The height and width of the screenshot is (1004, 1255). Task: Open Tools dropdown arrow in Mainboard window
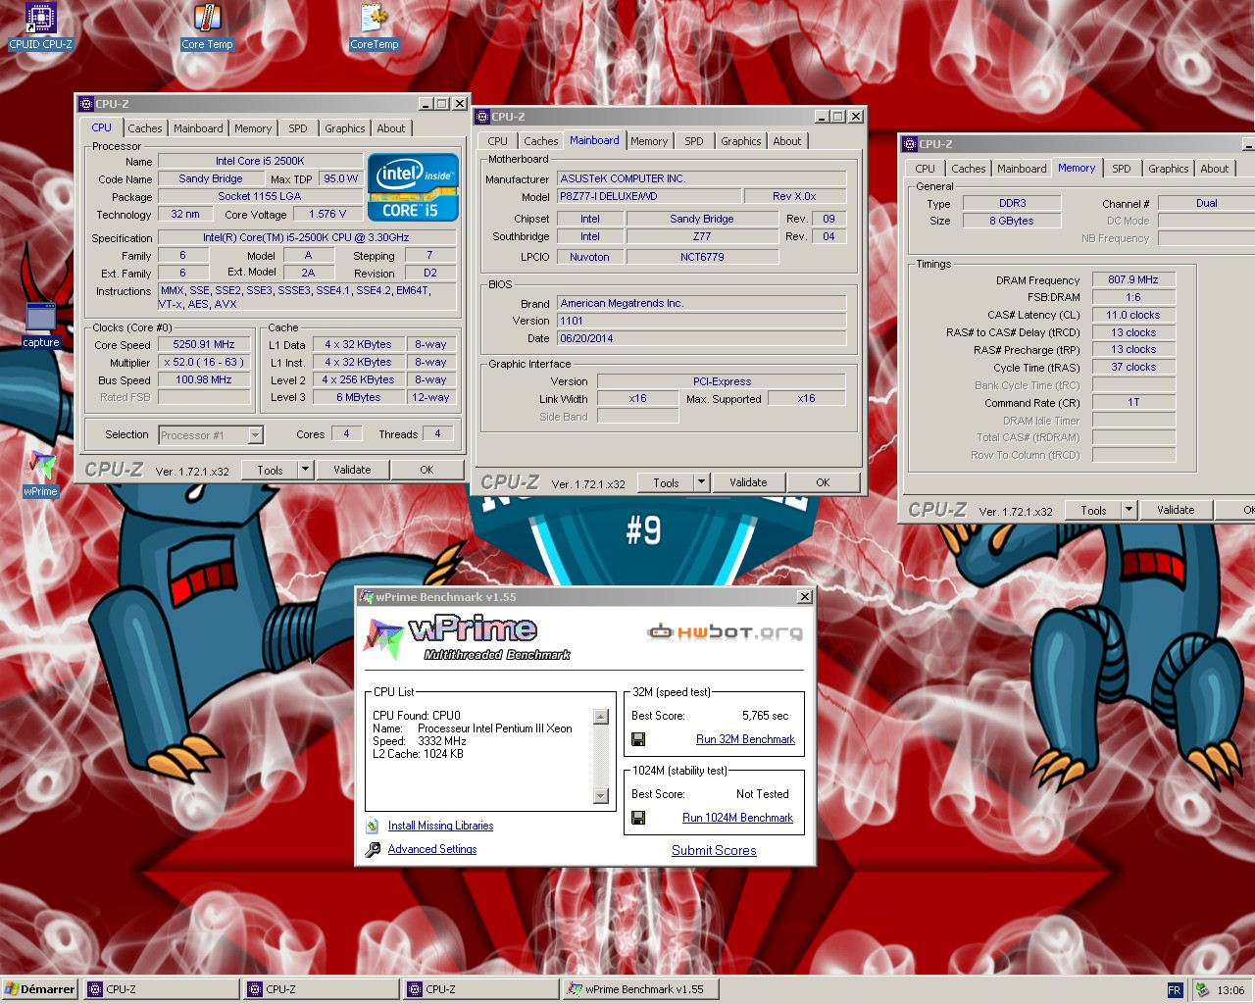coord(701,482)
